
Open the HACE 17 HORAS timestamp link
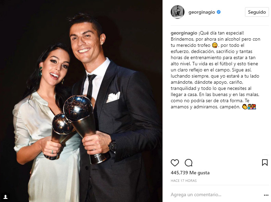(183, 180)
